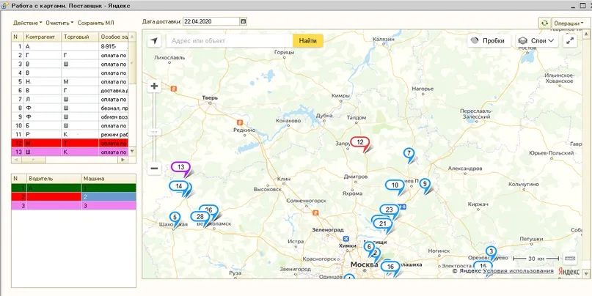The height and width of the screenshot is (296, 592).
Task: Select table row 11 режим раб
Action: click(70, 135)
